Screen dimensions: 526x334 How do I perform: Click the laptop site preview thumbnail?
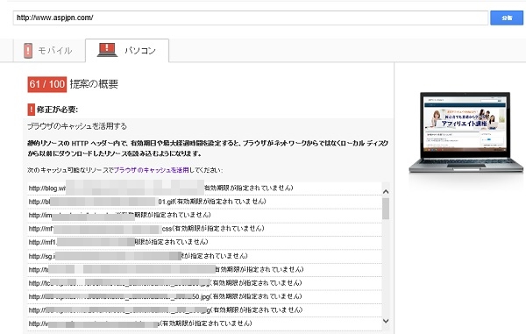[466, 132]
